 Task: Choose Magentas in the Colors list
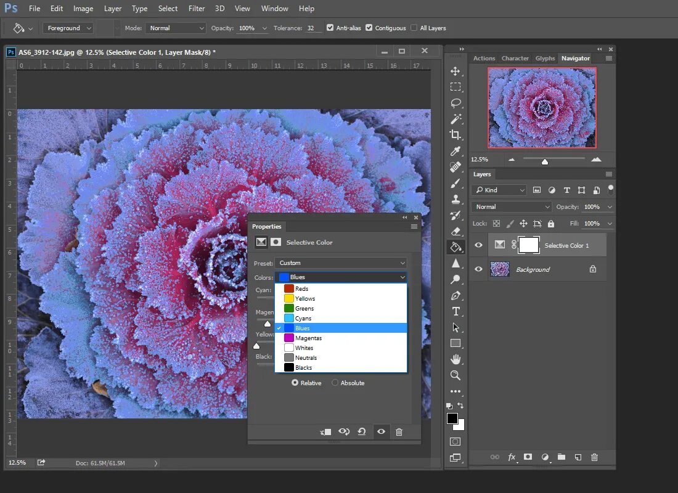[341, 338]
